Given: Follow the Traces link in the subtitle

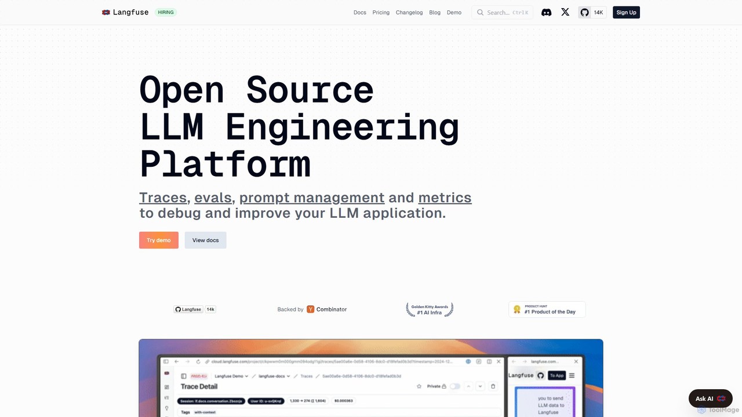Looking at the screenshot, I should (x=163, y=197).
